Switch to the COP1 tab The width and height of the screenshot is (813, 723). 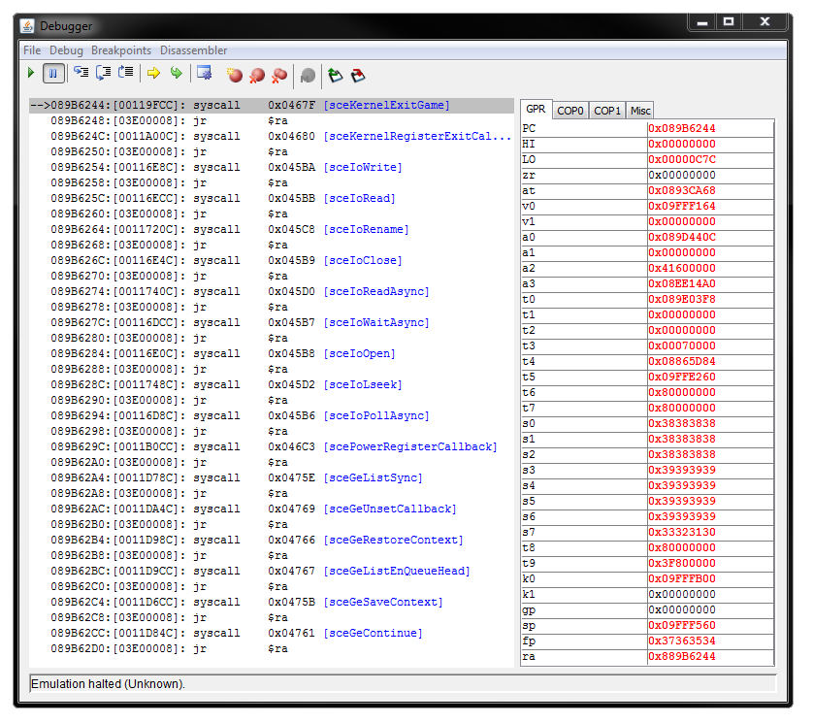607,111
